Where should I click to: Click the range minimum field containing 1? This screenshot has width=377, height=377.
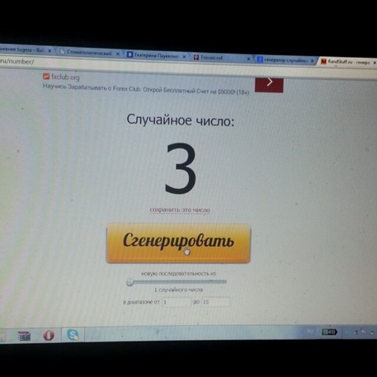click(x=176, y=302)
